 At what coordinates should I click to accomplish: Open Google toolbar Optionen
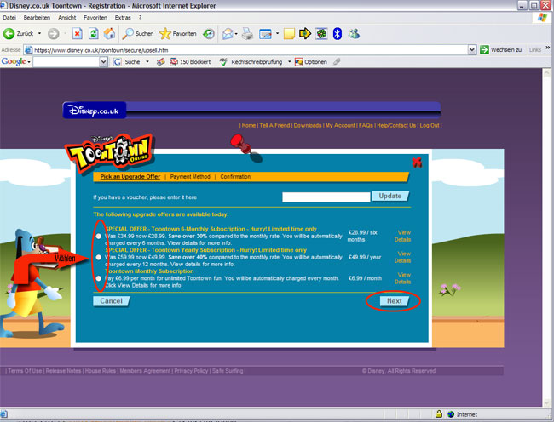311,62
